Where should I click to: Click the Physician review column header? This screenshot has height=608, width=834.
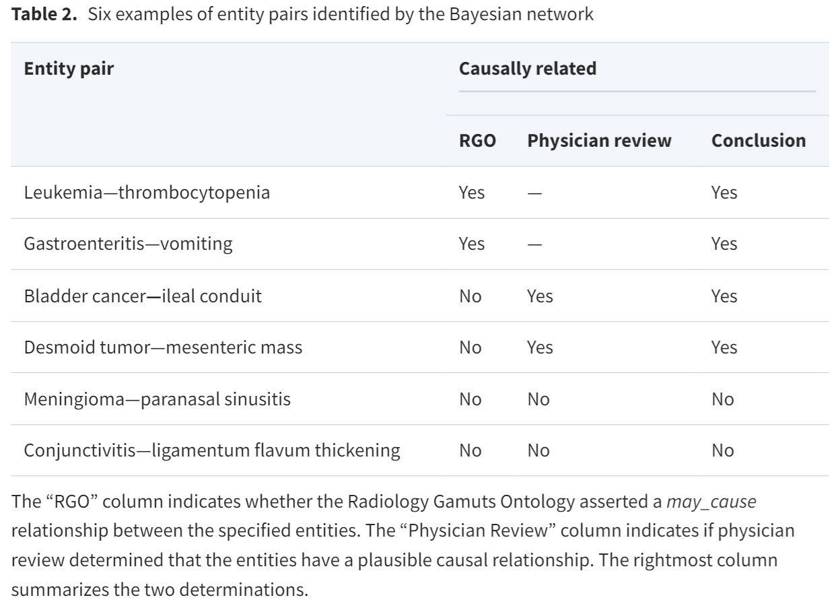pos(600,141)
